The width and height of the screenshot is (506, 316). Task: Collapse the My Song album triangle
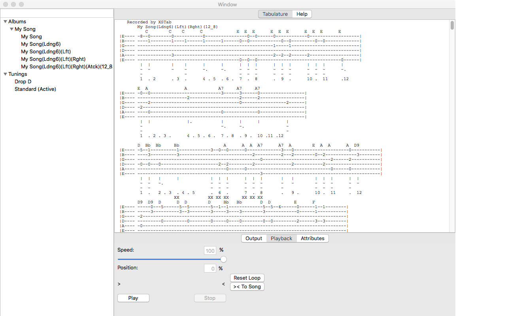pyautogui.click(x=11, y=29)
